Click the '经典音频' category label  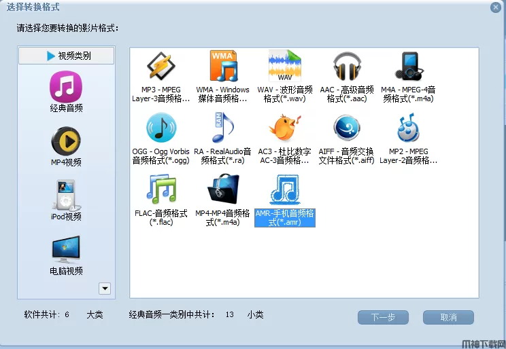click(66, 108)
